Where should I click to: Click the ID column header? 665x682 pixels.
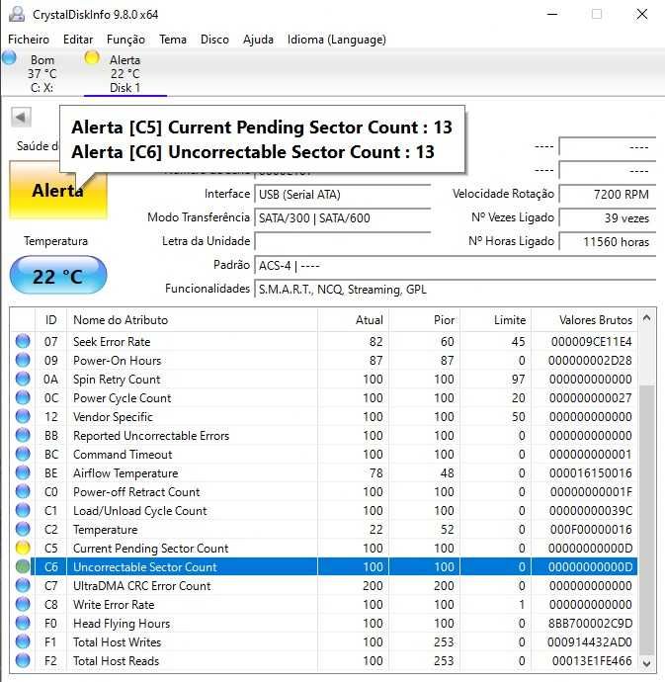[x=50, y=320]
